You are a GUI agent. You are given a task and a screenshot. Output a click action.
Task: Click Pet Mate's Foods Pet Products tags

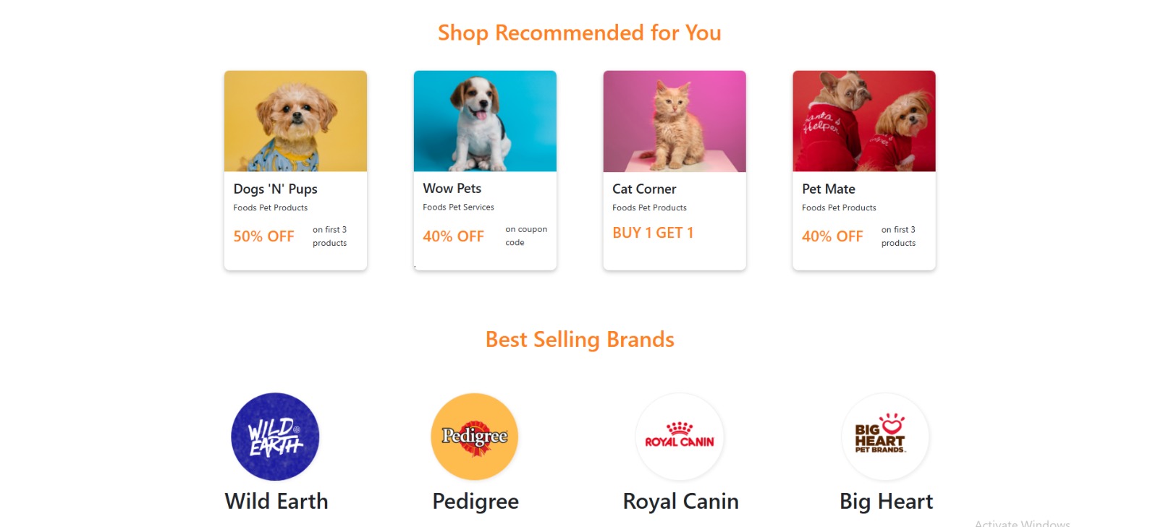[839, 207]
